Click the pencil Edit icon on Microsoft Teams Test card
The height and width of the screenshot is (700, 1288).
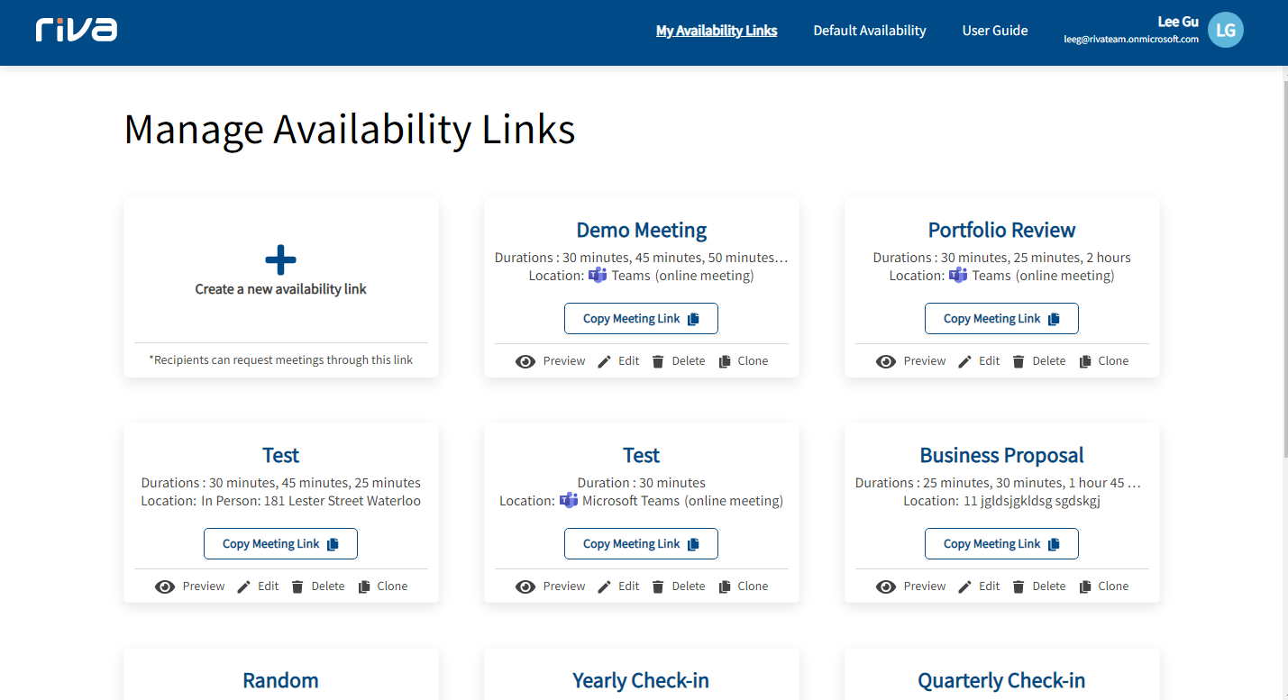[604, 586]
